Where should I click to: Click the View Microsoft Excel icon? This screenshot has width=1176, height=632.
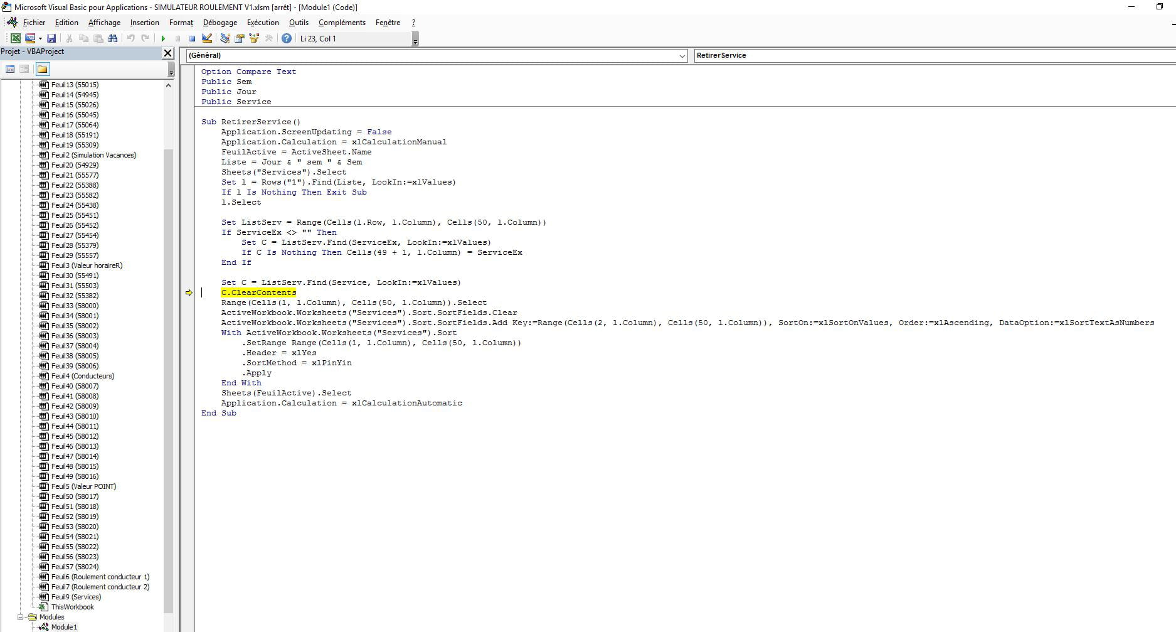(x=15, y=38)
